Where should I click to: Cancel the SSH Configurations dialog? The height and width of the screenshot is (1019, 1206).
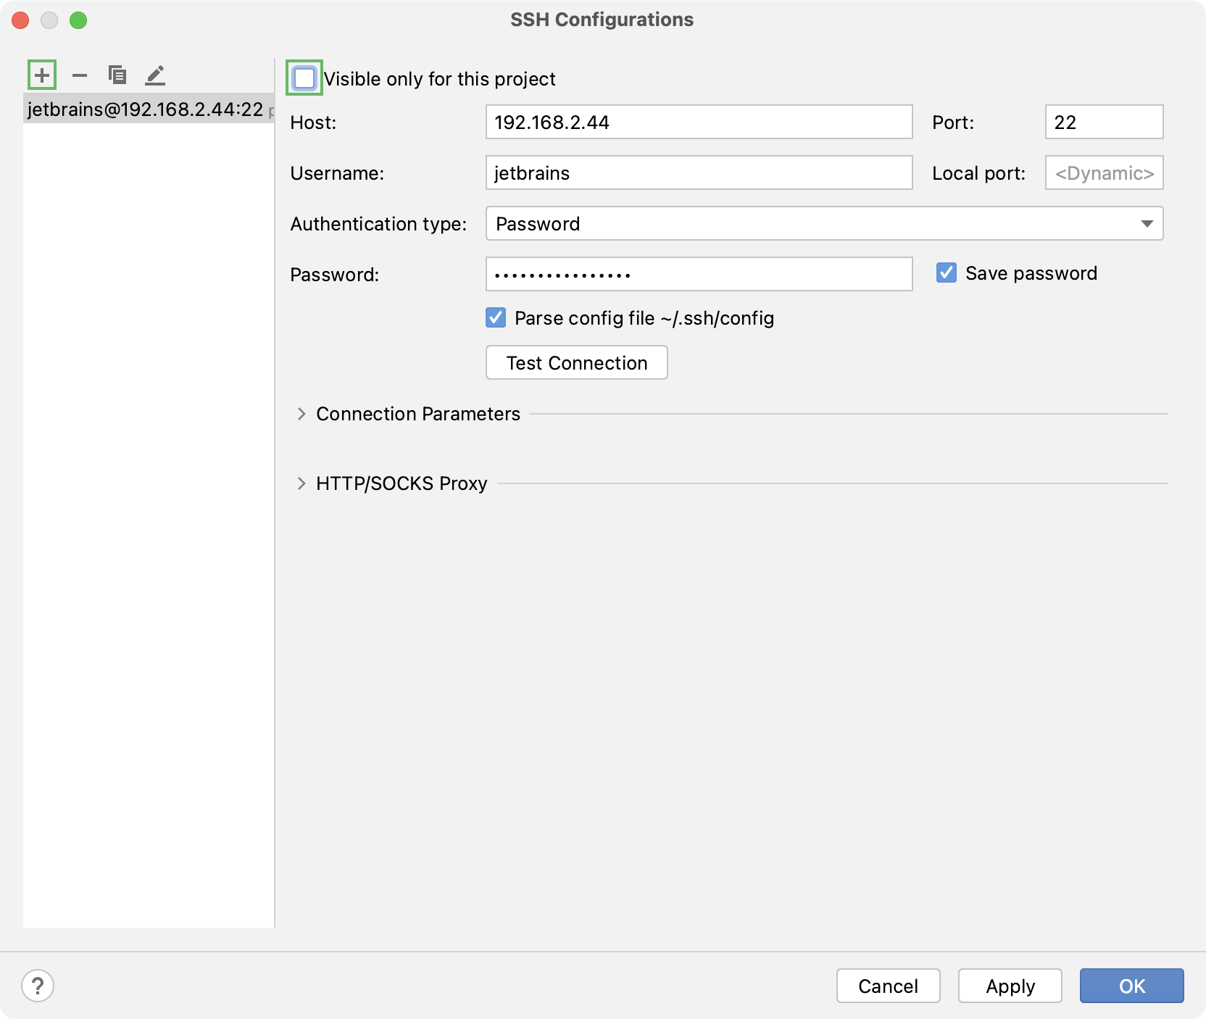888,986
